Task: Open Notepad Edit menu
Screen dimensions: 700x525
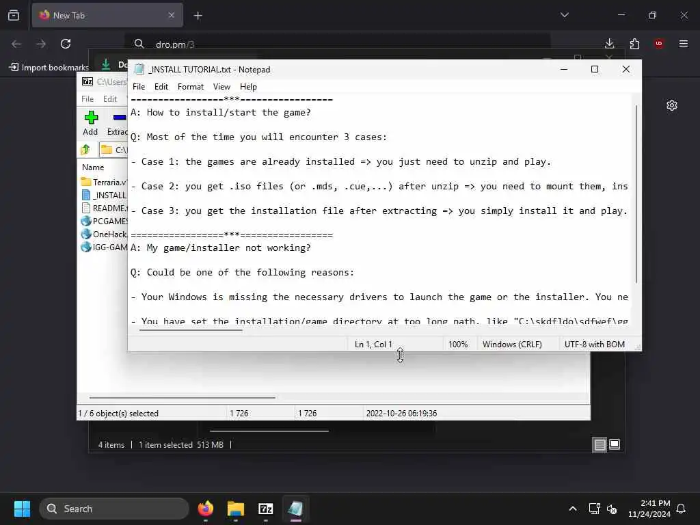Action: click(x=161, y=87)
